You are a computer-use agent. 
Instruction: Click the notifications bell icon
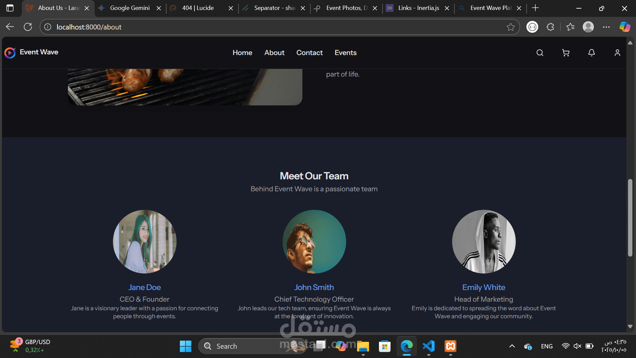click(592, 53)
